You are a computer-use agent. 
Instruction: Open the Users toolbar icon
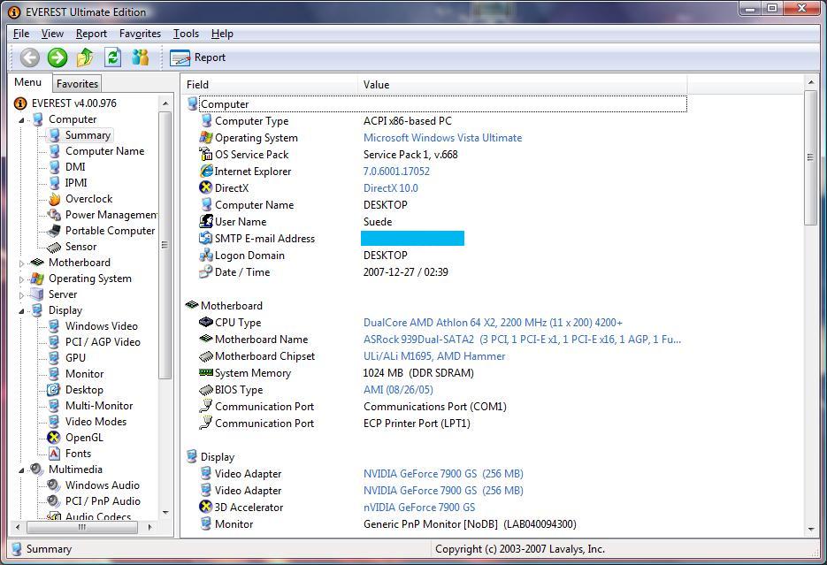[x=141, y=57]
